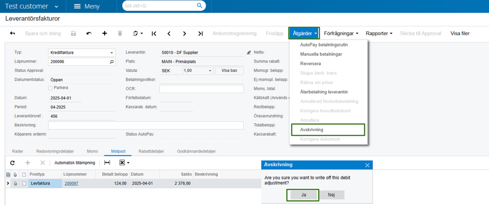Switch to the Rader tab
Viewport: 489px width, 208px height.
tap(18, 151)
